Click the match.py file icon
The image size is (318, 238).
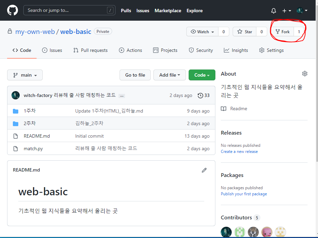tap(16, 148)
